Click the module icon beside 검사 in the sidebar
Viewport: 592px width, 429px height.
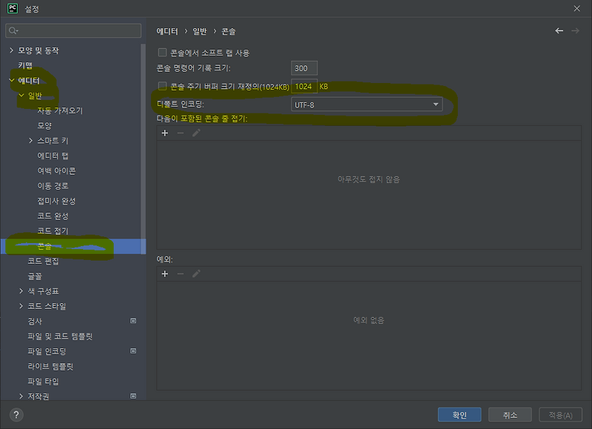[135, 321]
